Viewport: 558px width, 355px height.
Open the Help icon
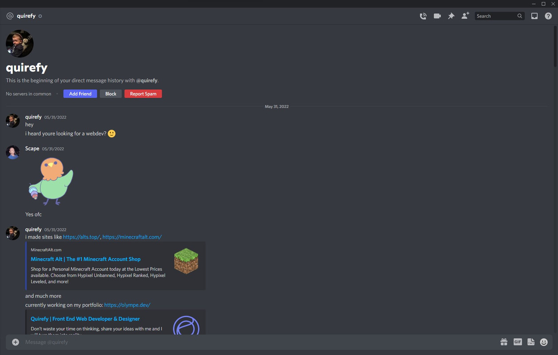coord(549,16)
